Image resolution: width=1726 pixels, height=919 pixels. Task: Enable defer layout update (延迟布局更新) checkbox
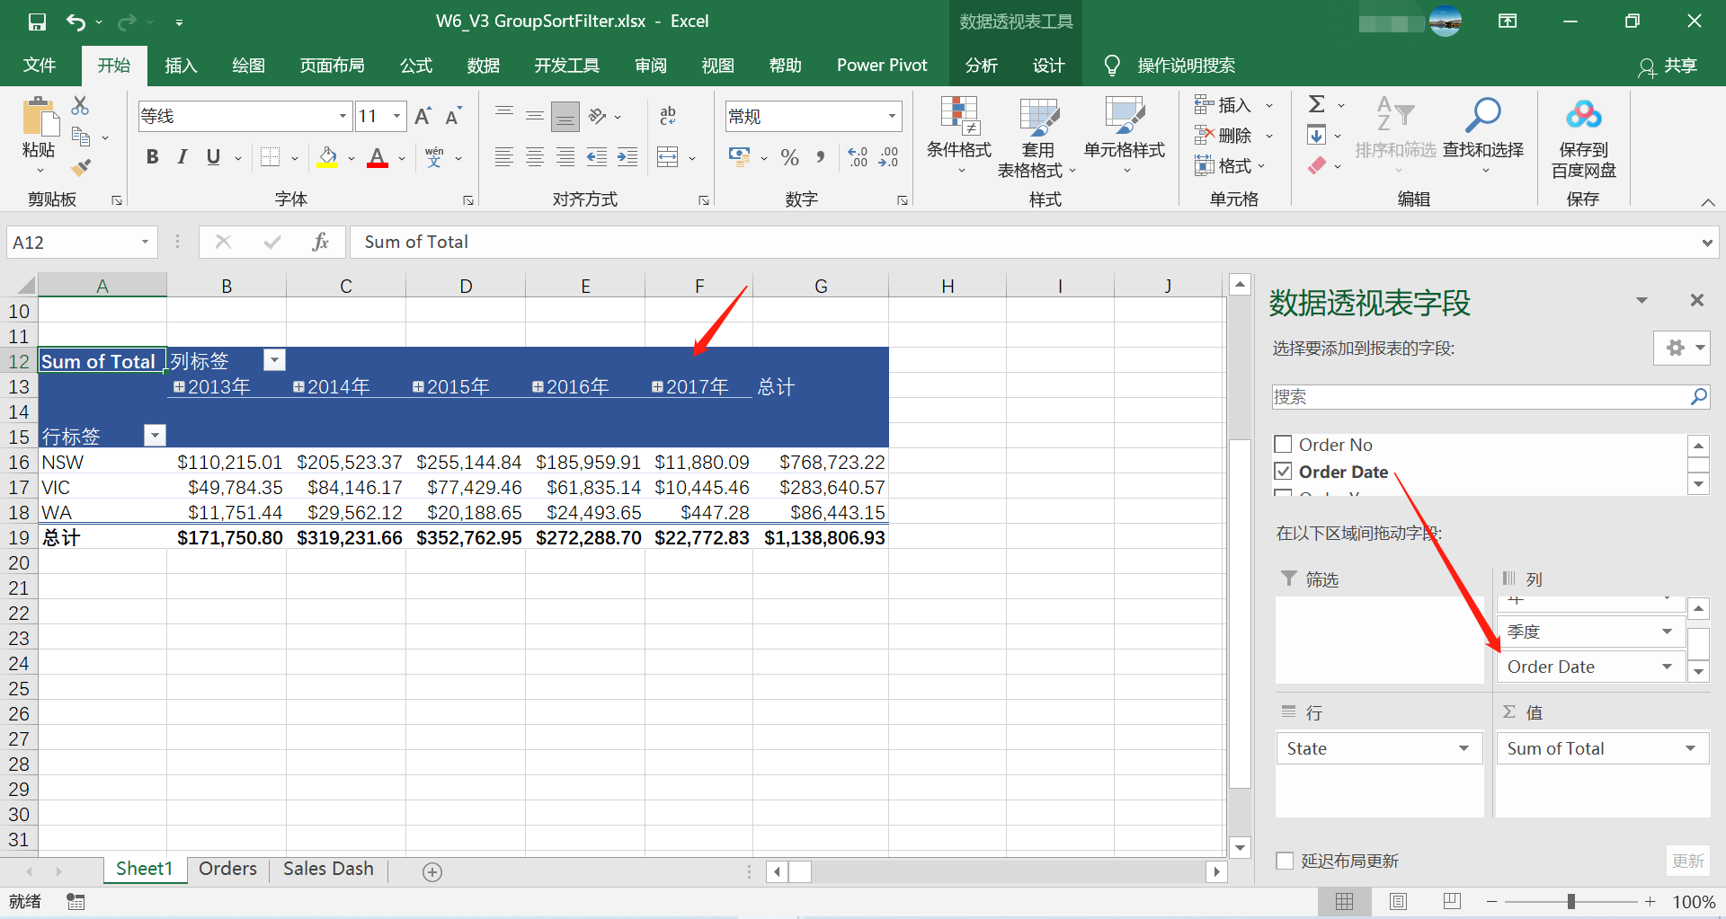pos(1285,861)
